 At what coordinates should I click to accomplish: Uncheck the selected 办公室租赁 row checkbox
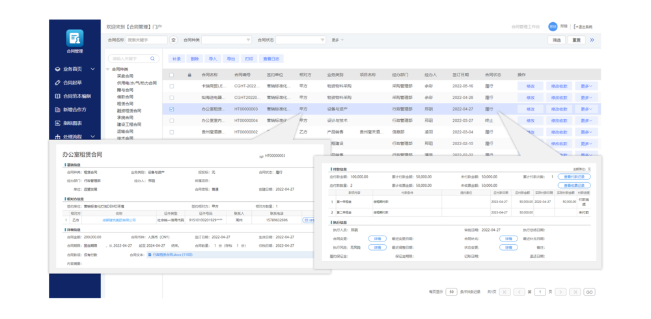pyautogui.click(x=172, y=109)
